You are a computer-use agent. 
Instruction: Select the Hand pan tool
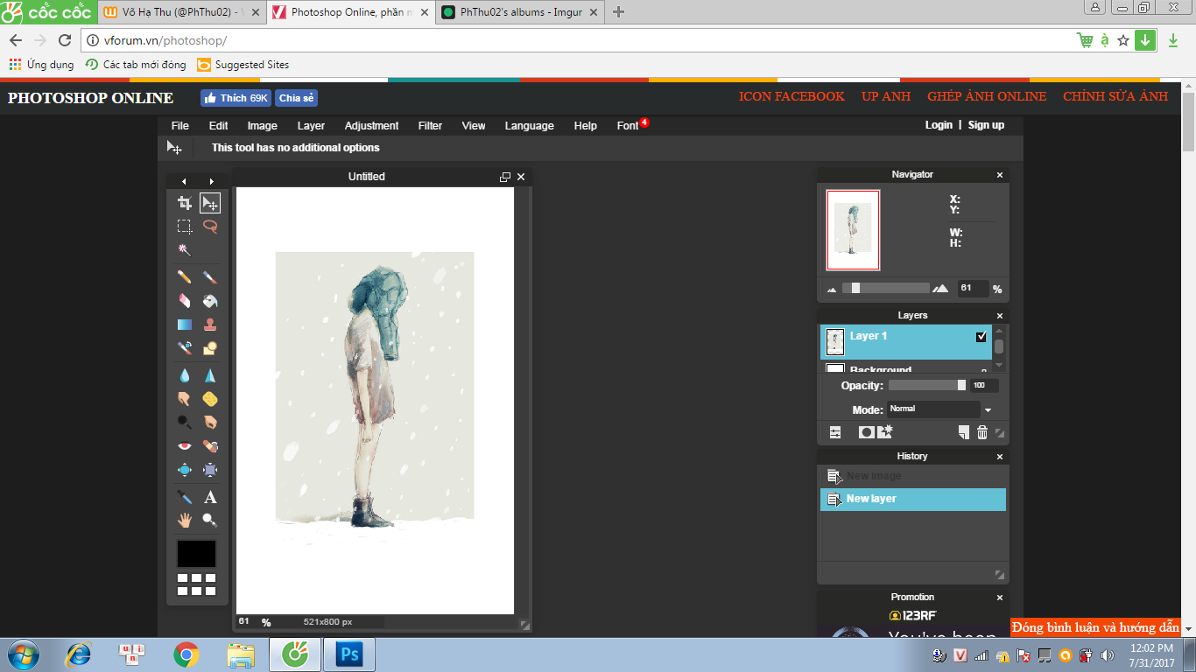coord(185,521)
